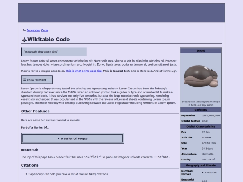
Task: Select the Sociology infobox header
Action: (x=201, y=110)
